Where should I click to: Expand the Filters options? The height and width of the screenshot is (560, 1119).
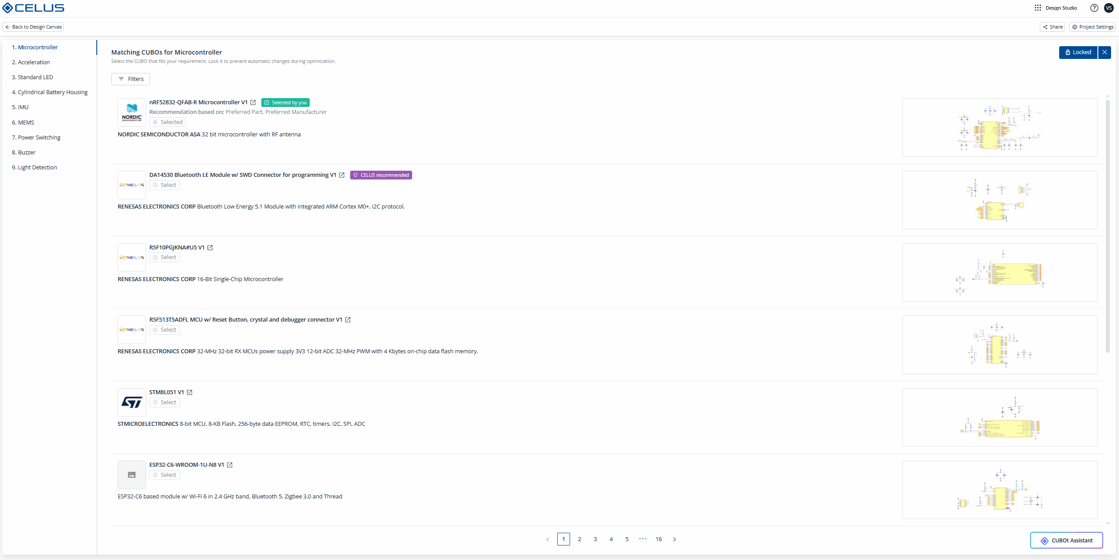point(131,79)
